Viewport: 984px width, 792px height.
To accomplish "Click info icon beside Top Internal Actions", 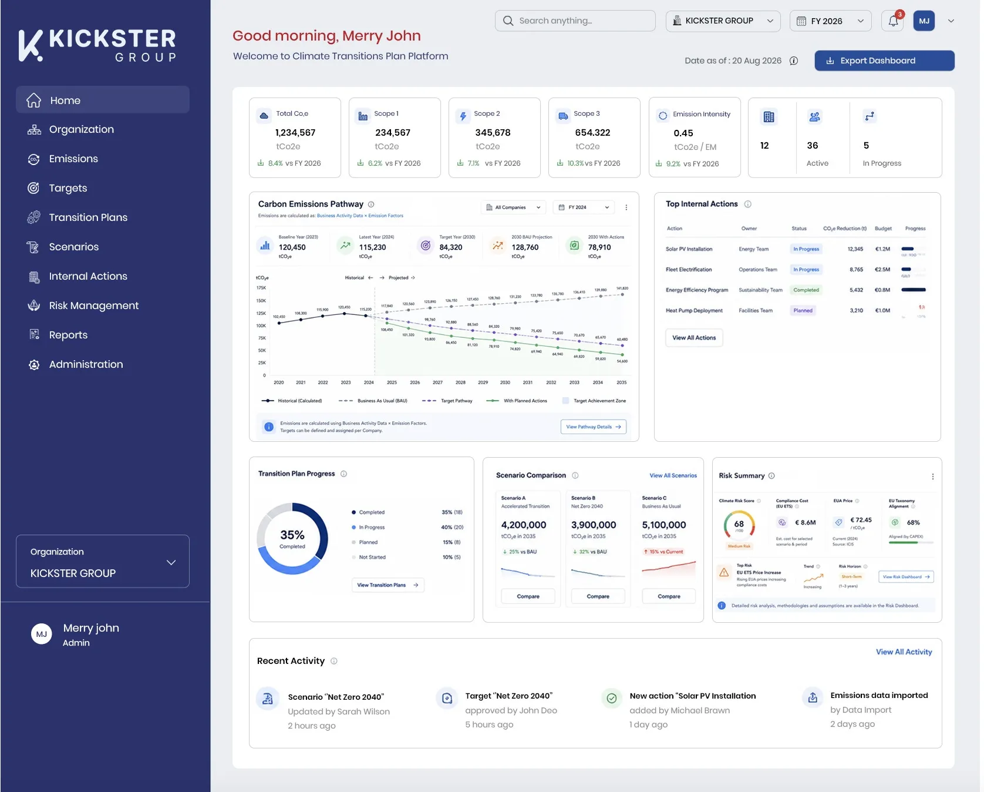I will pyautogui.click(x=748, y=204).
